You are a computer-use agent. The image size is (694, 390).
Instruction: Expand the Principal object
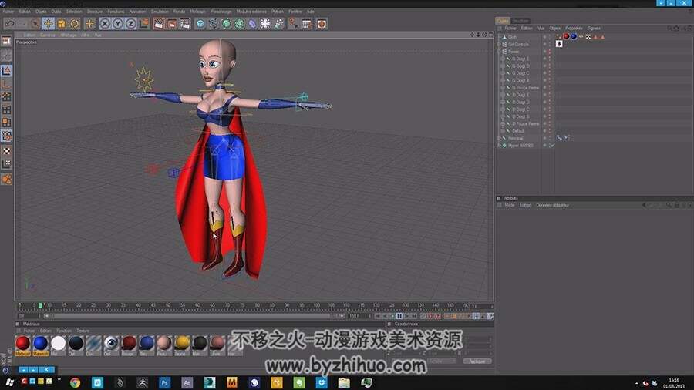click(499, 139)
